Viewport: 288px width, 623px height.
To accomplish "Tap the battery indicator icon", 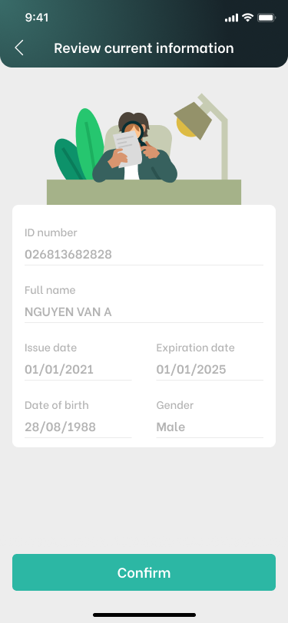I will [266, 18].
